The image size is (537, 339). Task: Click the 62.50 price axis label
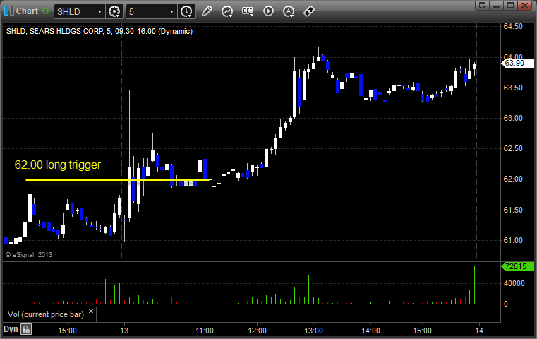pos(513,149)
